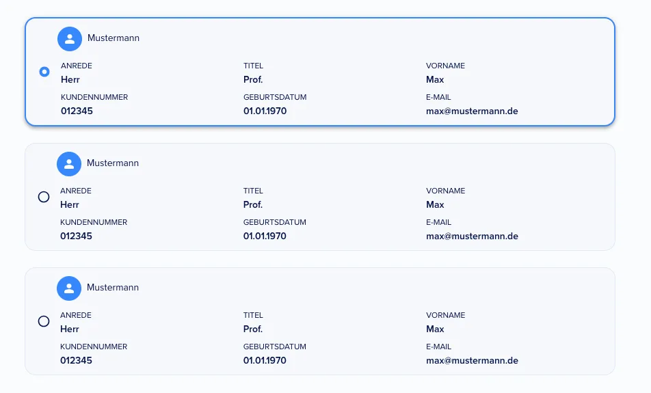Click the max@mustermann.de e-mail in the bottom card
The image size is (651, 393).
(x=472, y=360)
